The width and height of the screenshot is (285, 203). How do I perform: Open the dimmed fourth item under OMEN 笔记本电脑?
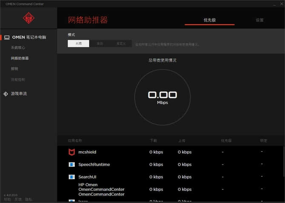click(18, 80)
